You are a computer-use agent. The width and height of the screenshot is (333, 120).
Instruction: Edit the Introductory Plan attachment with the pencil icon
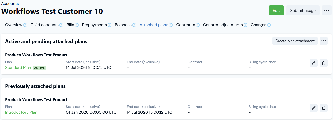point(314,108)
